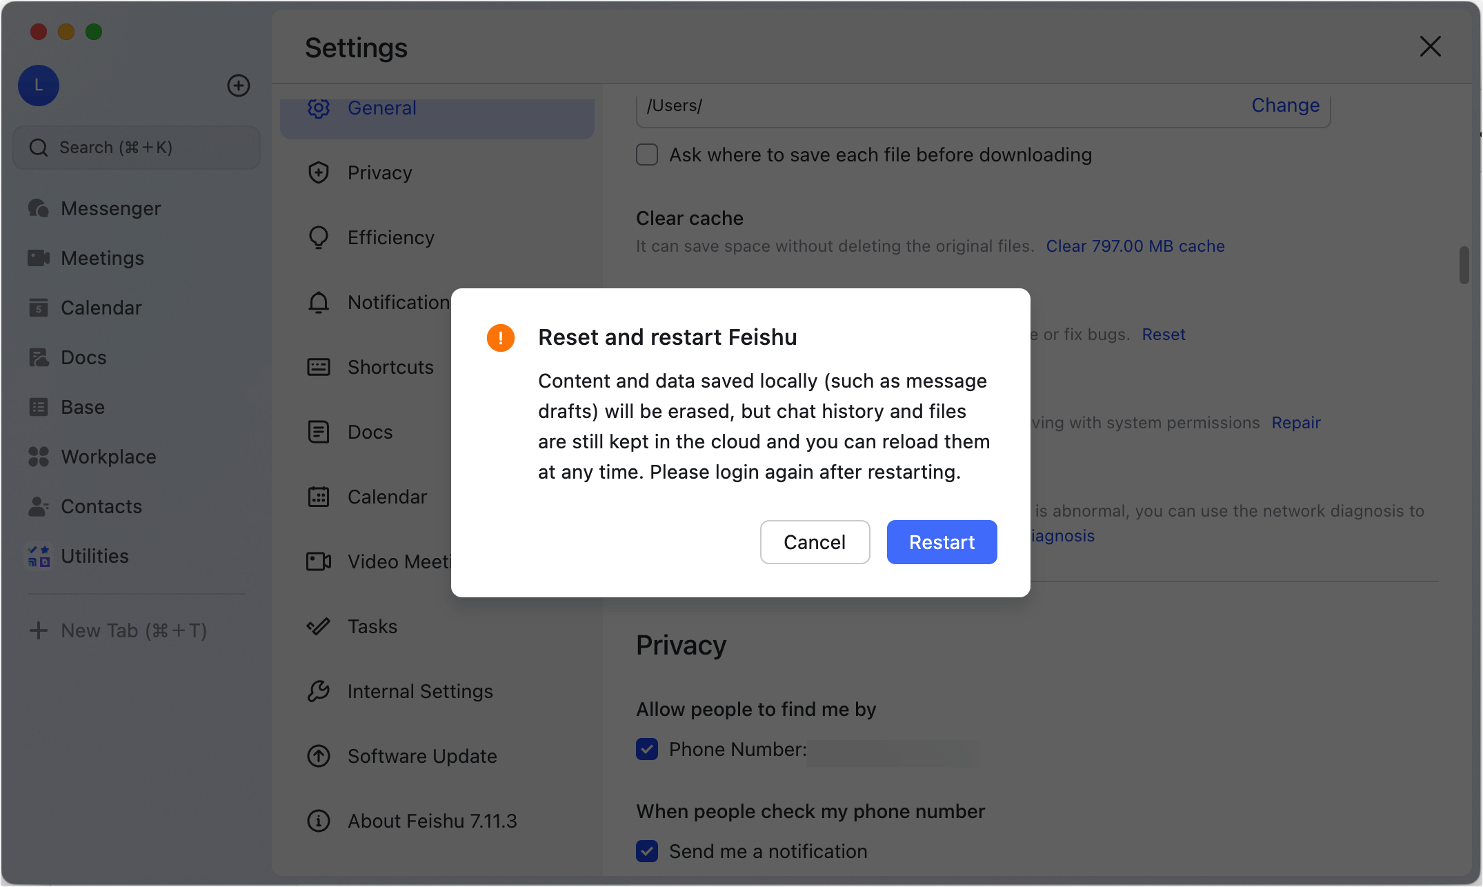Click the Efficiency lightbulb icon
The height and width of the screenshot is (887, 1483).
(318, 237)
